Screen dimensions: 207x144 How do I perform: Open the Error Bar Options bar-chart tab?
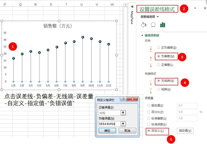click(x=163, y=25)
